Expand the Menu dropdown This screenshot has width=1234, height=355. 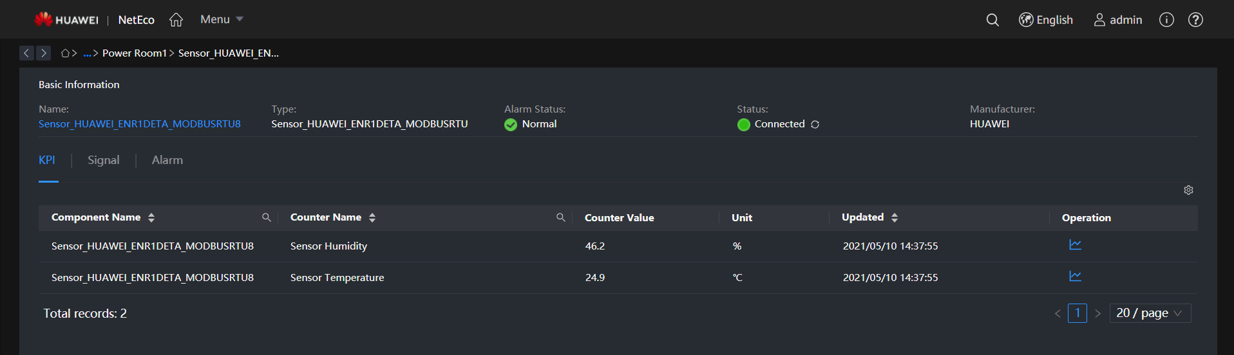222,19
